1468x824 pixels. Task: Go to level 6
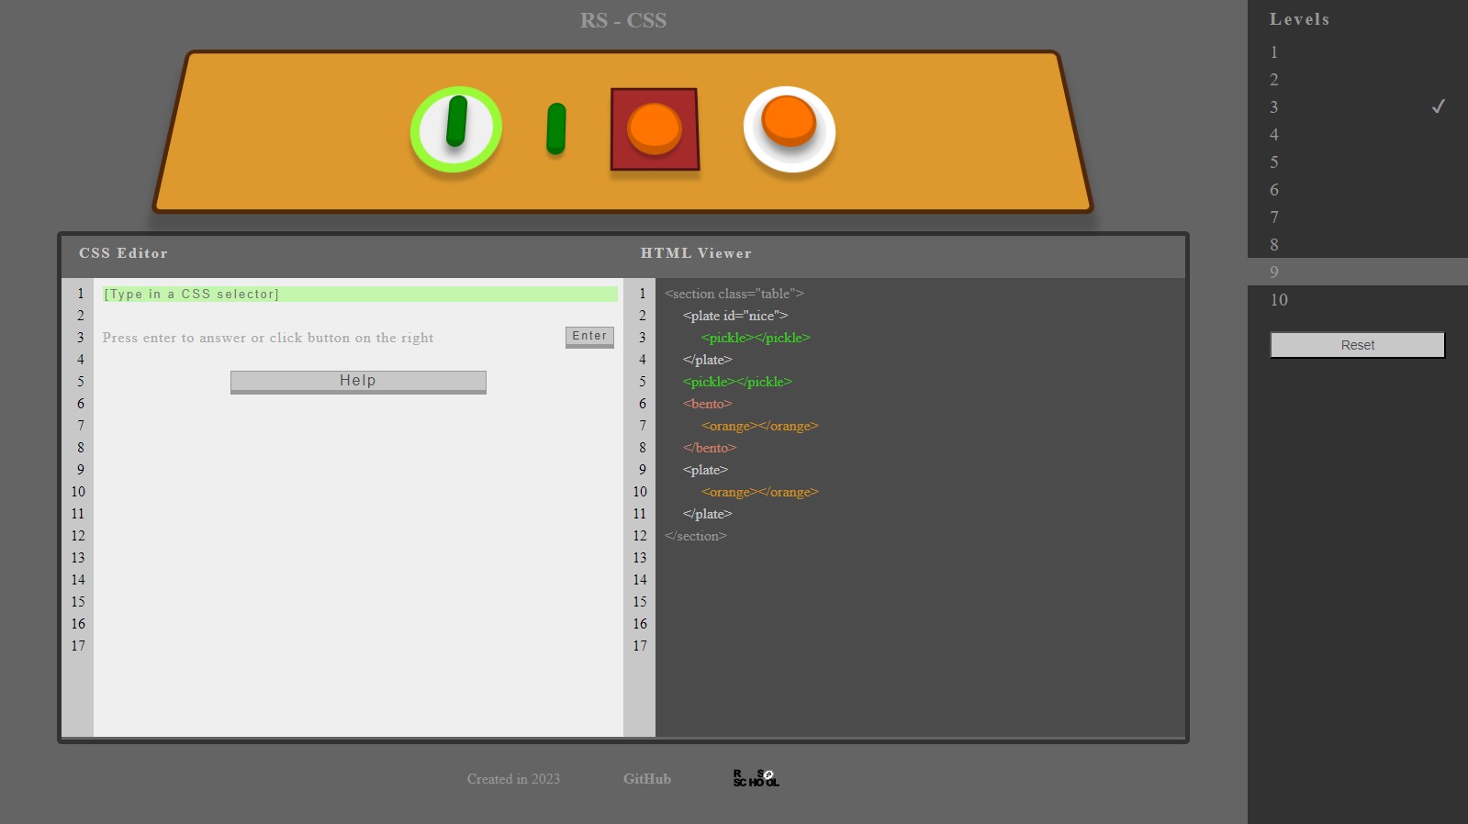pos(1357,190)
